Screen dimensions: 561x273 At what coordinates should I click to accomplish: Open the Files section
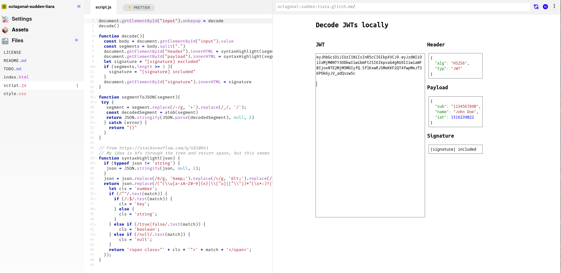(x=18, y=40)
